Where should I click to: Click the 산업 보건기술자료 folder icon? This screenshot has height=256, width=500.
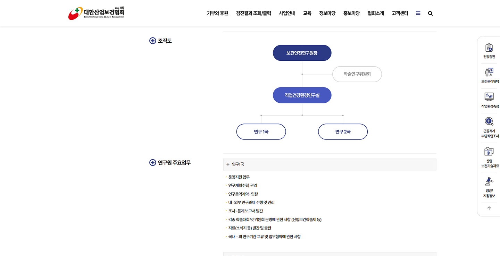click(489, 152)
